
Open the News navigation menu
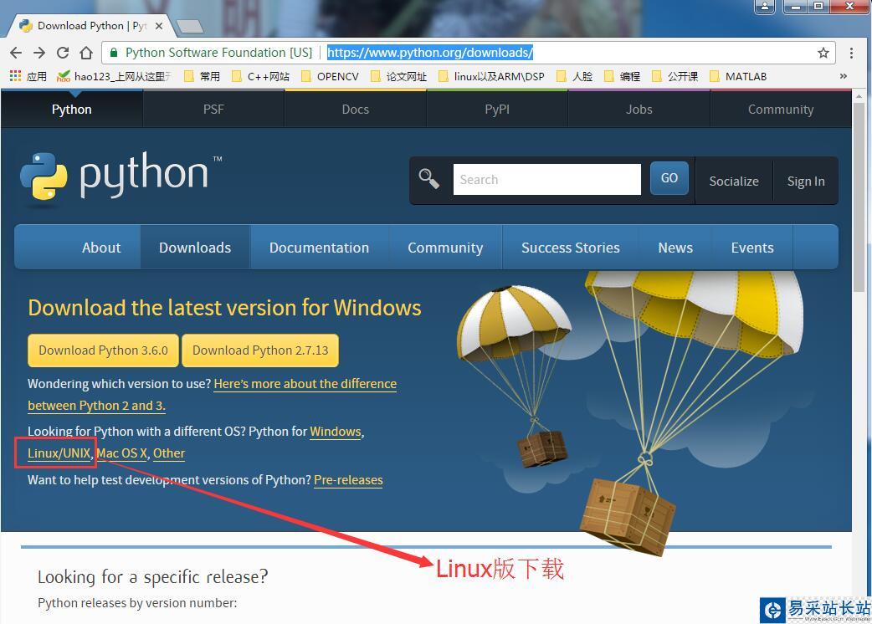click(x=675, y=248)
